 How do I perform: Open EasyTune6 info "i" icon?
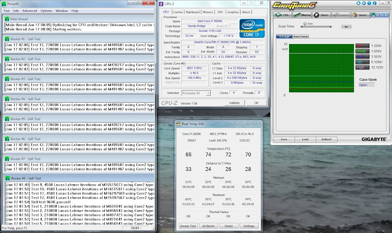374,3
